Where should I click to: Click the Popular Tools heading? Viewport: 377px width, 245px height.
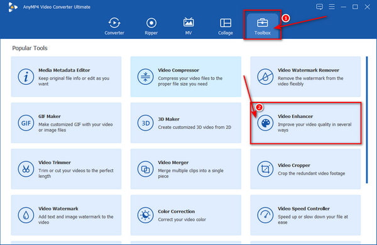(x=30, y=48)
